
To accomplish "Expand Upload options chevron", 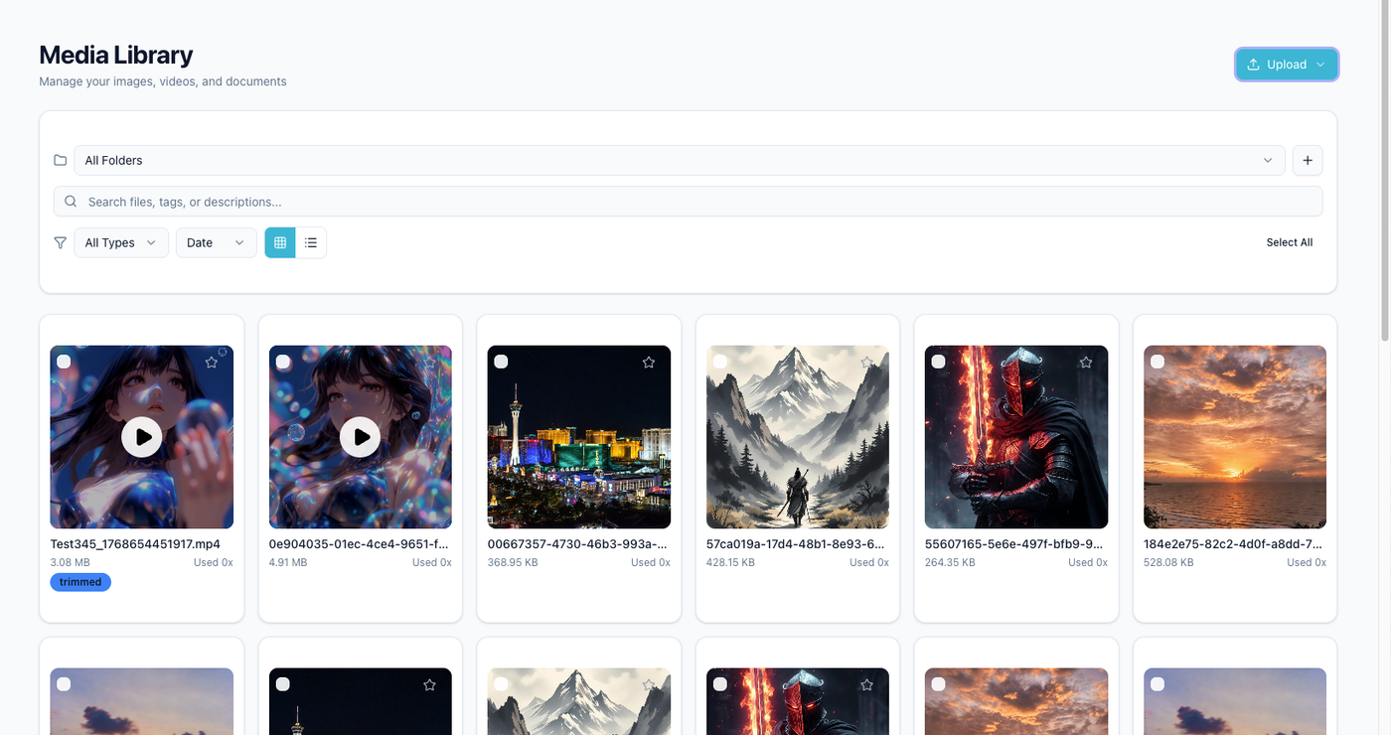I will pyautogui.click(x=1320, y=65).
